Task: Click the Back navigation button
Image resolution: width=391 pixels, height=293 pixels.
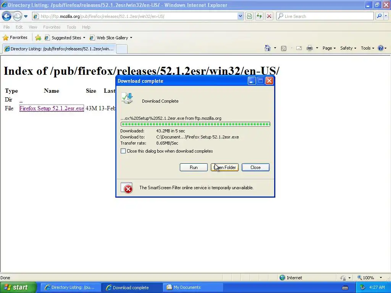Action: coord(7,16)
